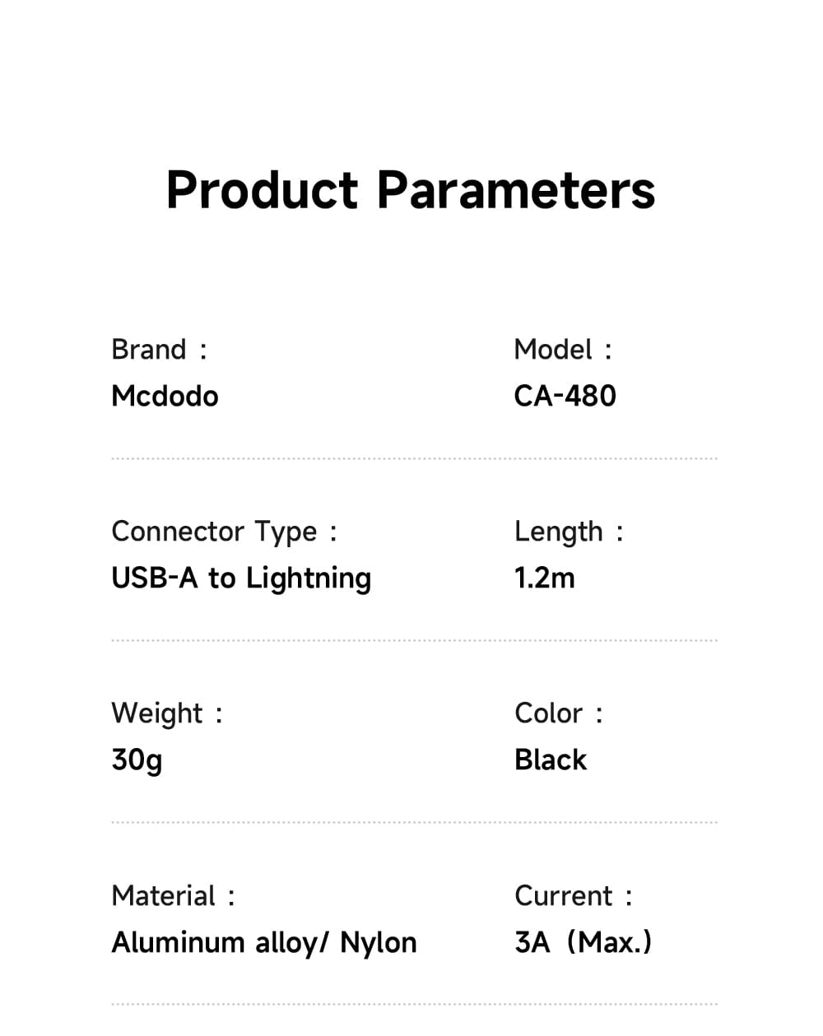
Task: Click the CA-480 model number
Action: (565, 397)
